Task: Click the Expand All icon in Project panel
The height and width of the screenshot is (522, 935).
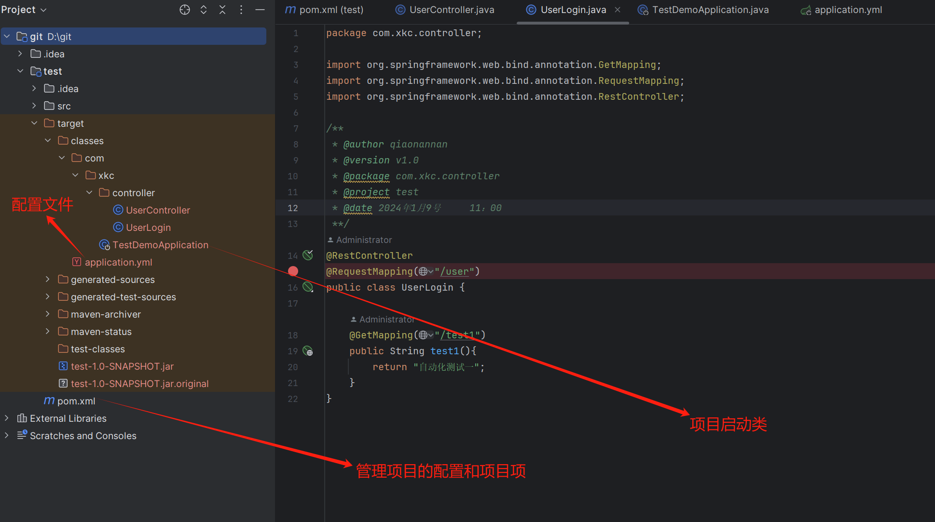Action: pyautogui.click(x=204, y=10)
